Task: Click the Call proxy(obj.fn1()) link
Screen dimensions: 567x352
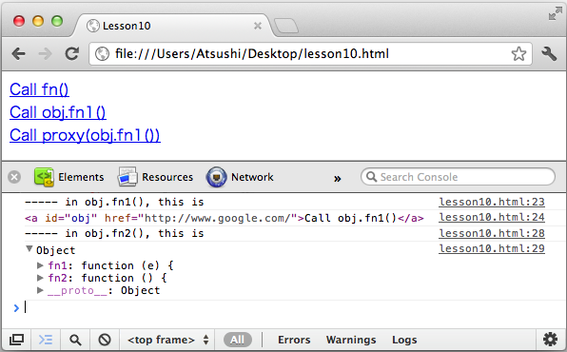Action: coord(85,135)
